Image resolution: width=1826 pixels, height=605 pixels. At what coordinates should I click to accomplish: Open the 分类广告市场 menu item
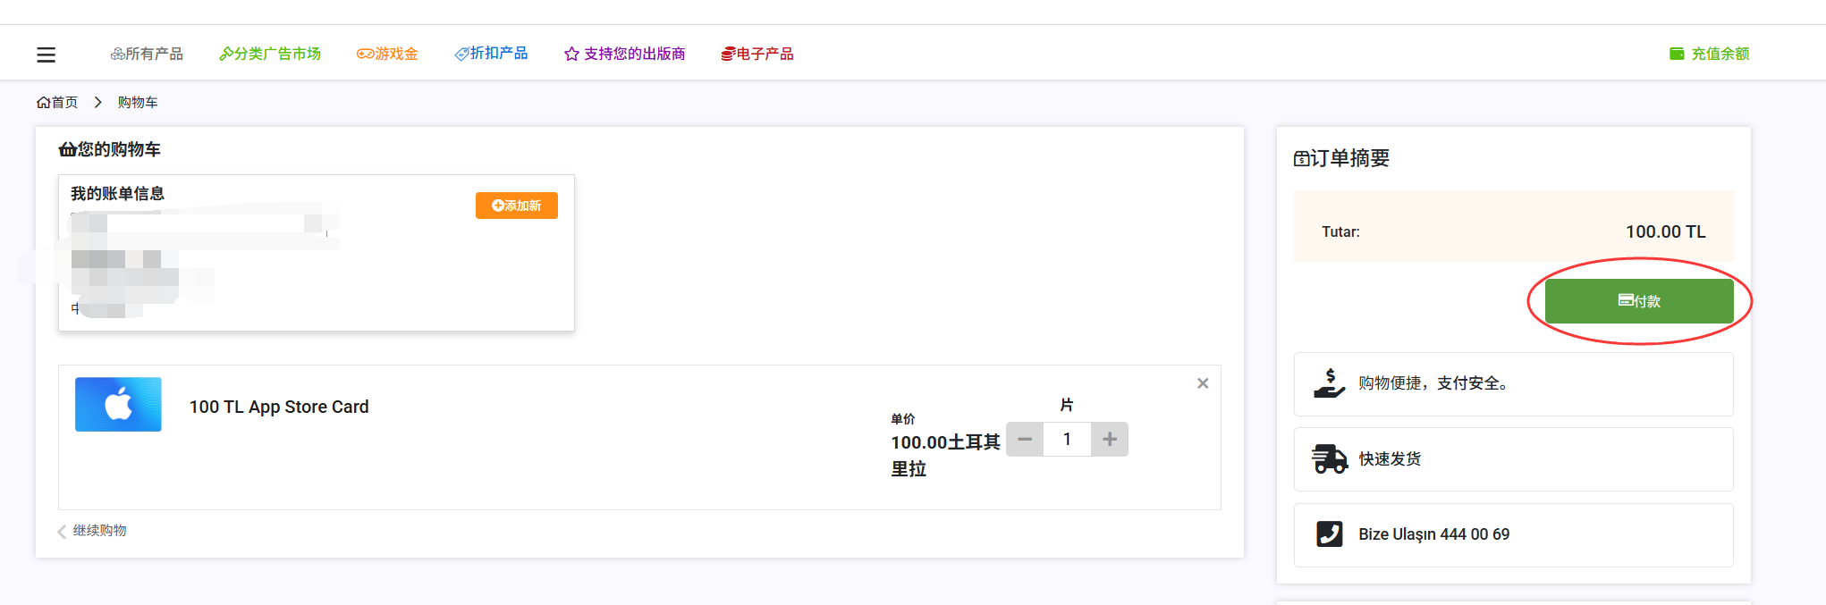270,55
